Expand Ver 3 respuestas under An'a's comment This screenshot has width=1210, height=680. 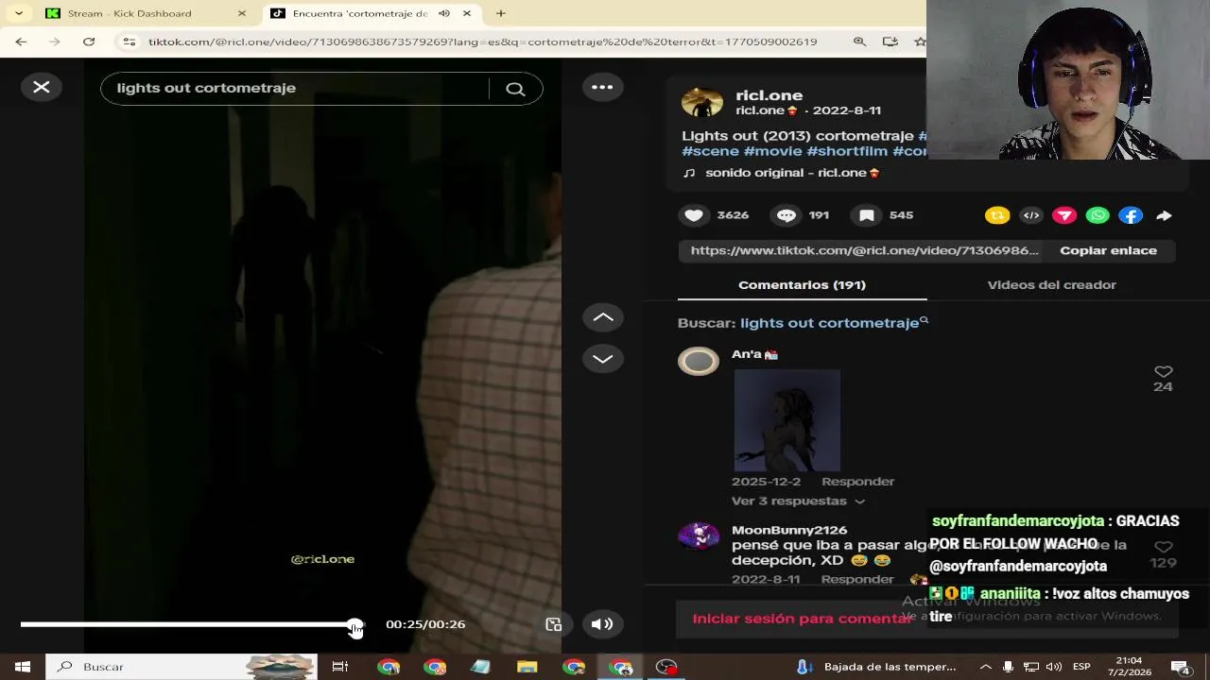coord(798,501)
